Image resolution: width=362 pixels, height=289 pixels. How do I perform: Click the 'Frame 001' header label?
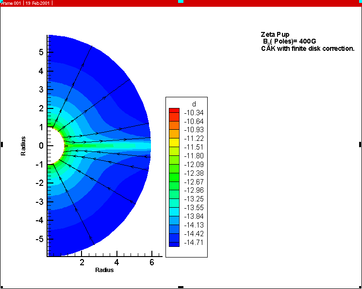click(11, 3)
